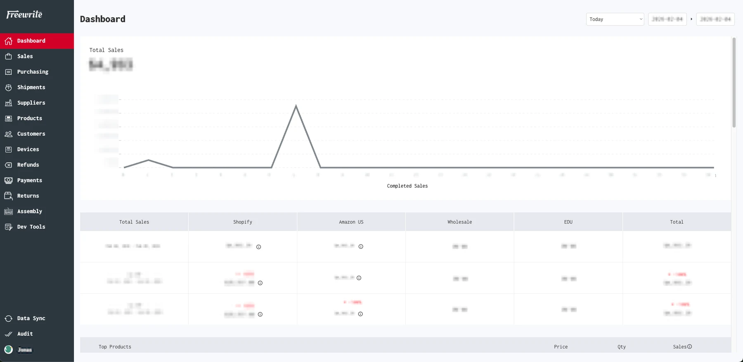Click the Shopify column header
Image resolution: width=743 pixels, height=362 pixels.
[x=243, y=222]
